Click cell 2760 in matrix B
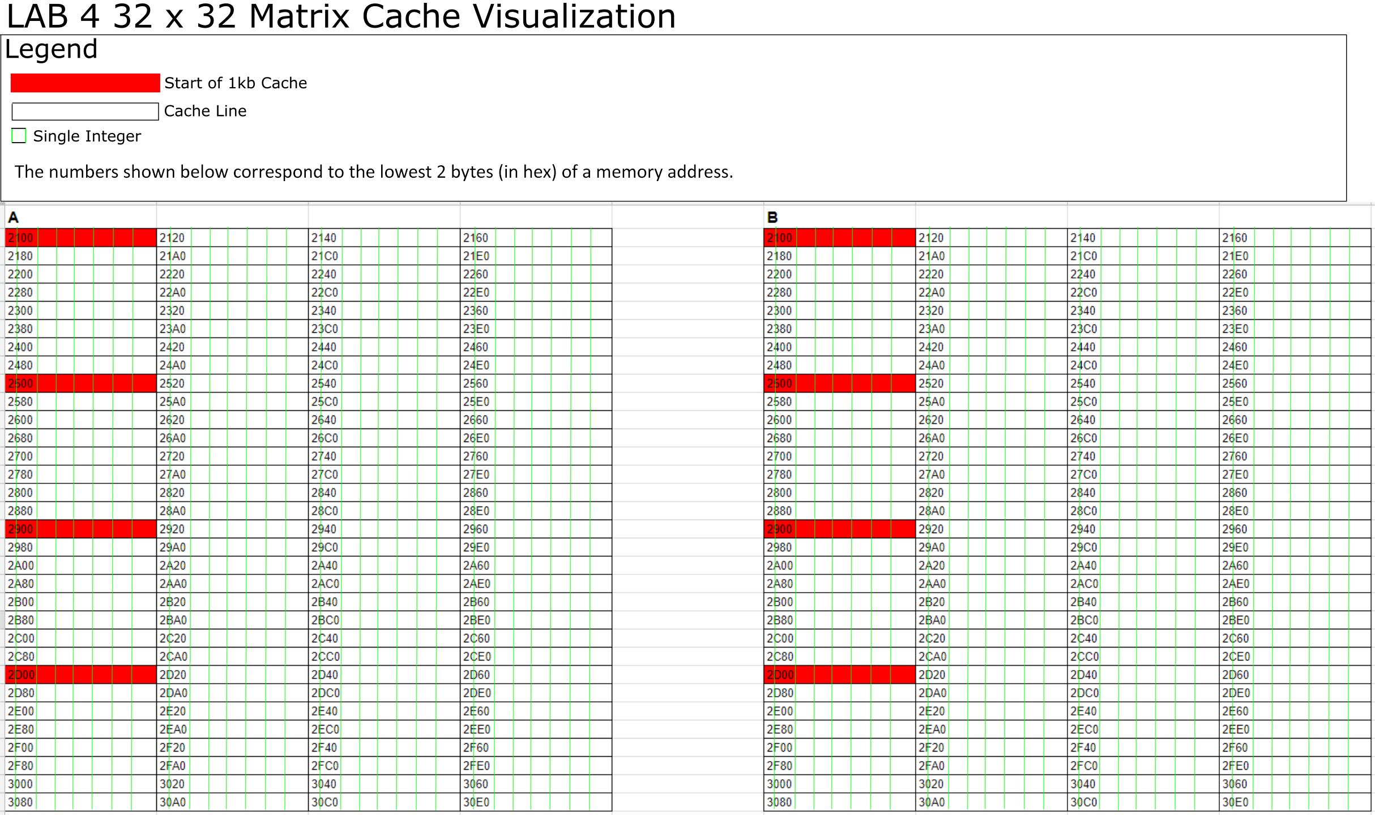The height and width of the screenshot is (815, 1375). (x=1295, y=456)
